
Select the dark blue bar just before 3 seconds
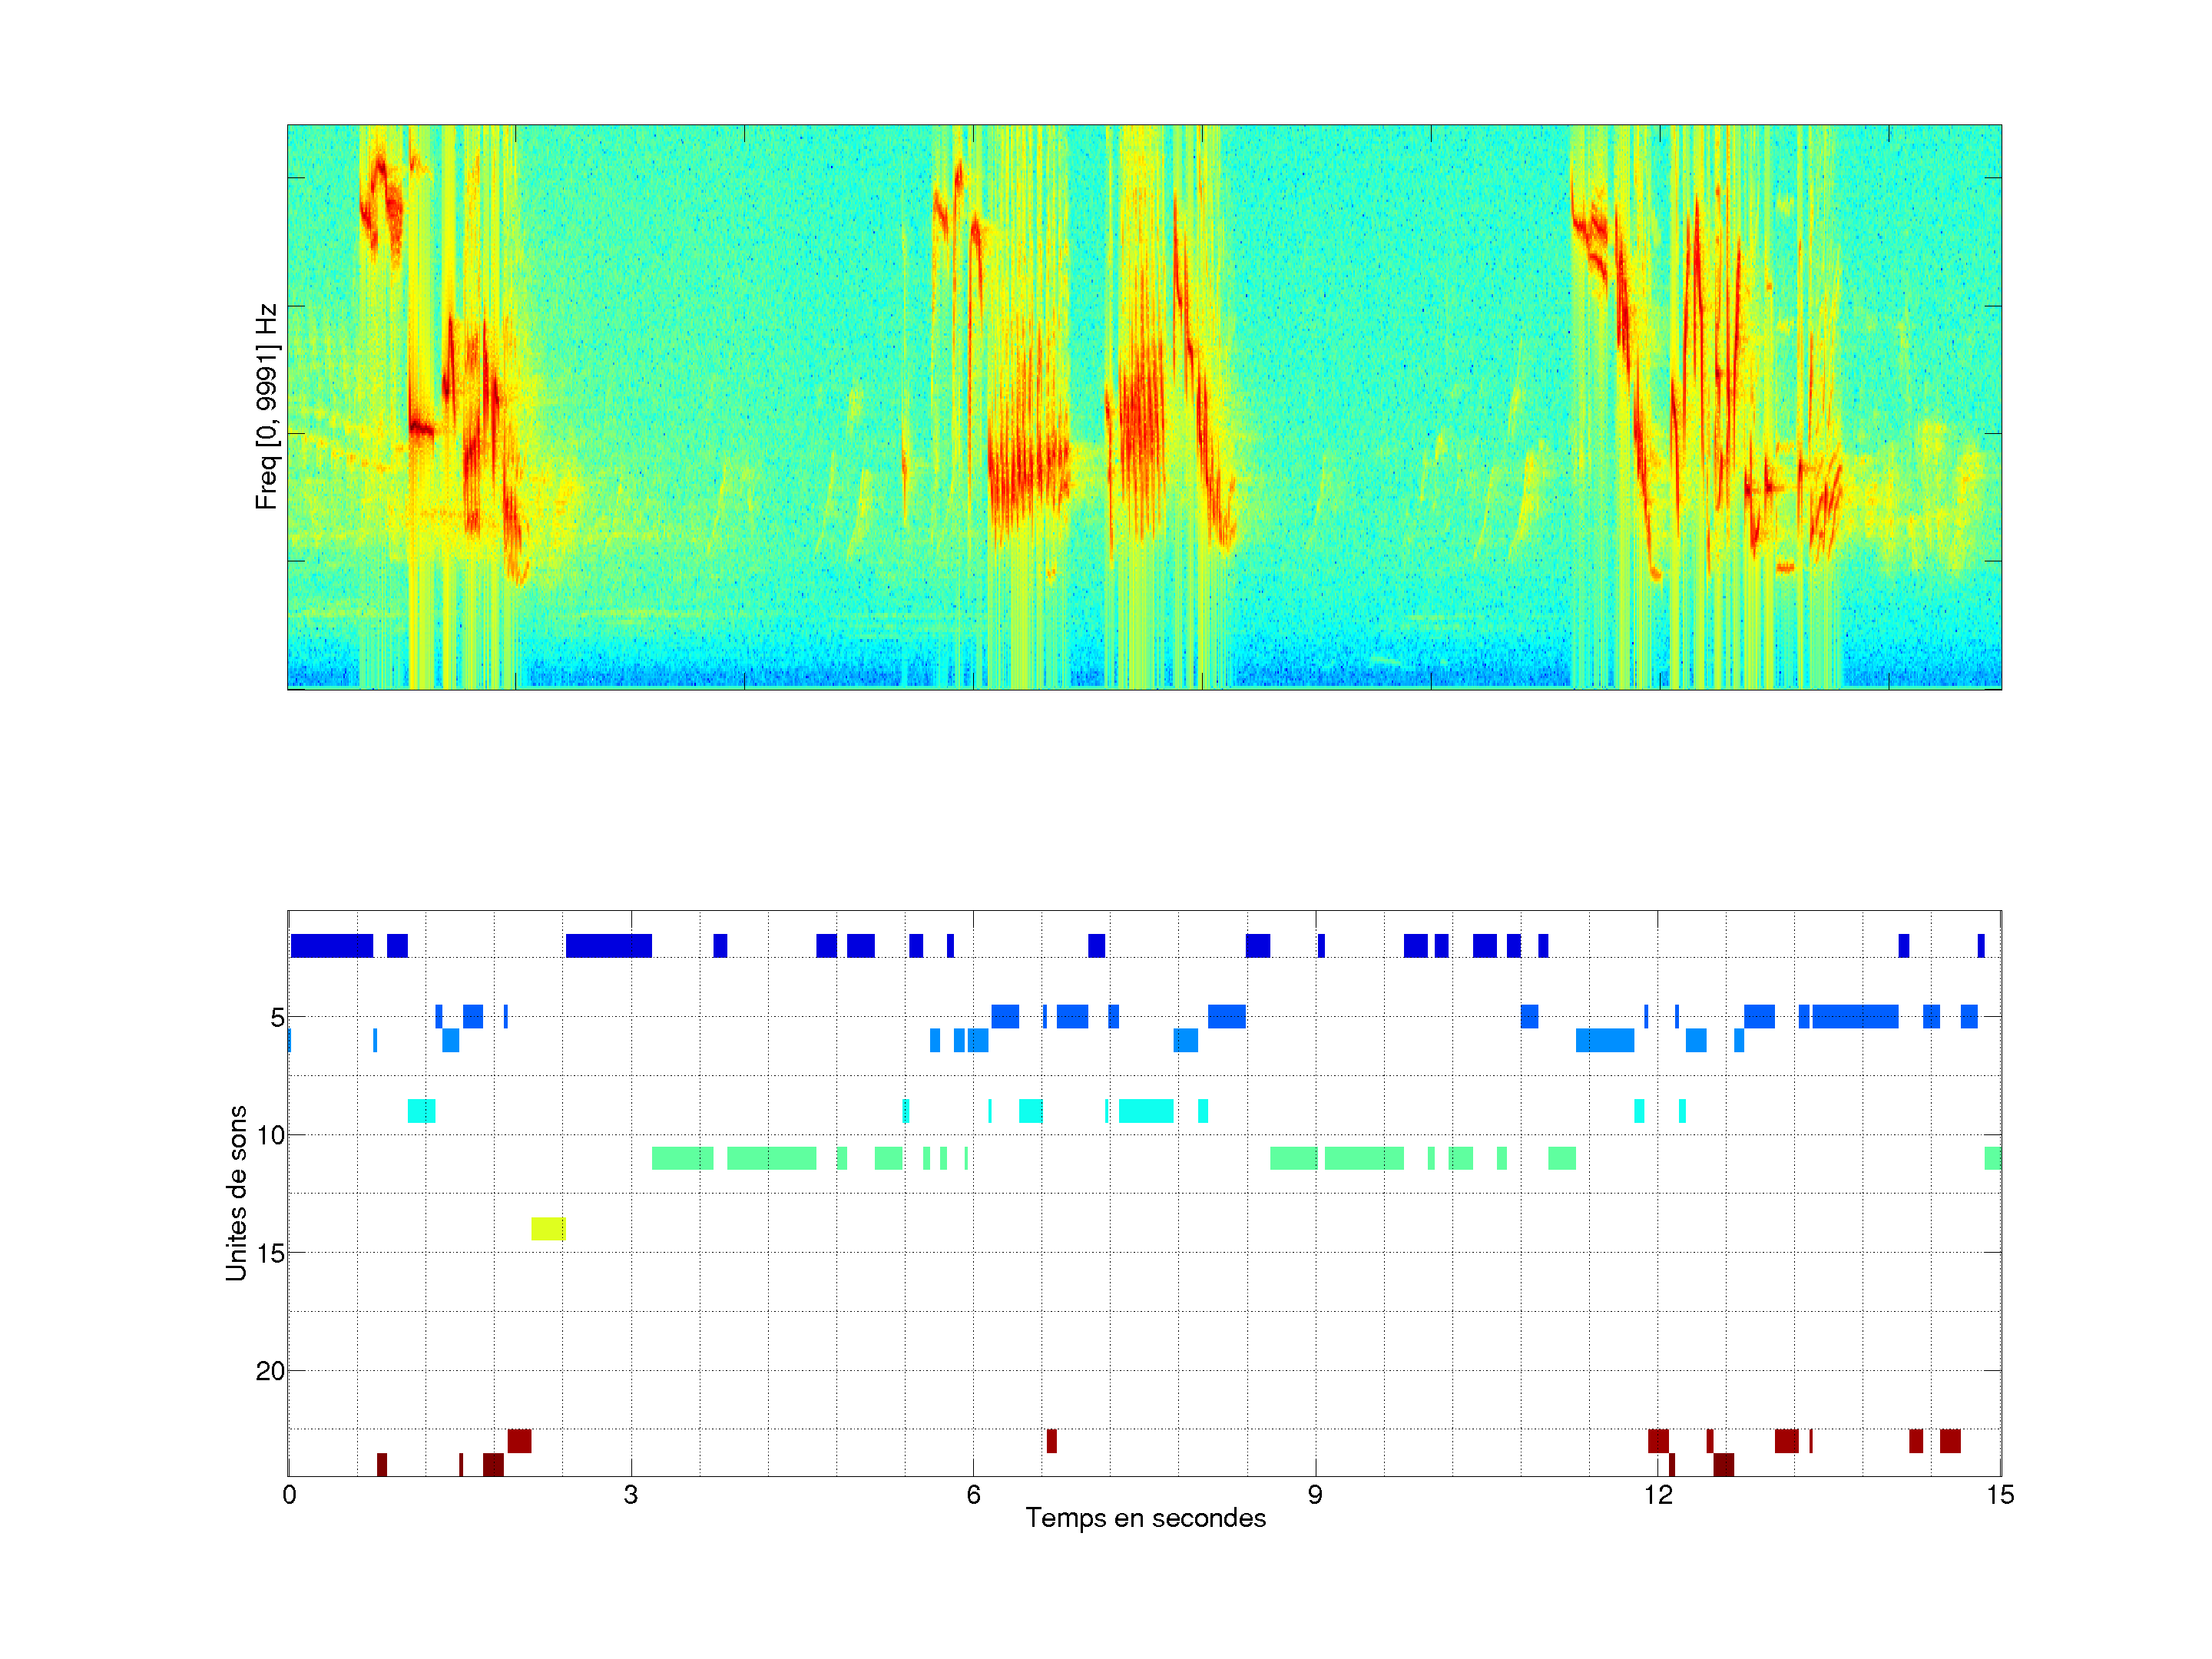(x=608, y=945)
